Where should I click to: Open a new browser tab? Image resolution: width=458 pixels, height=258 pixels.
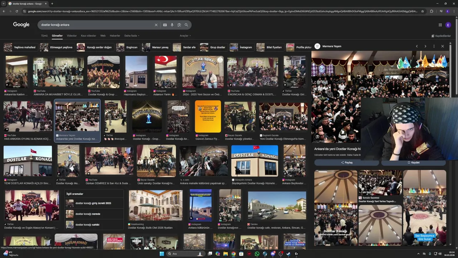click(x=52, y=4)
